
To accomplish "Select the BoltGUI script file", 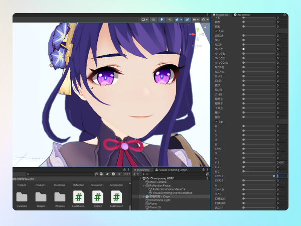I will 97,199.
